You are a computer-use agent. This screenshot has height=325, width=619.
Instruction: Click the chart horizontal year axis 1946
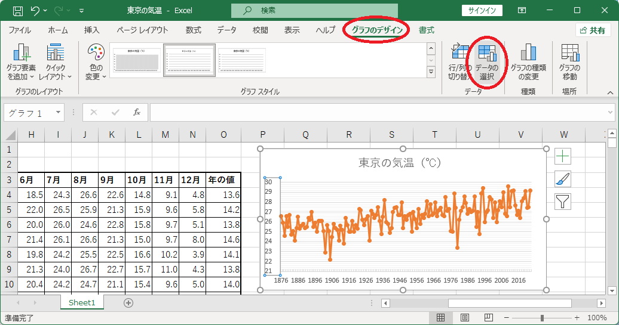coord(400,280)
